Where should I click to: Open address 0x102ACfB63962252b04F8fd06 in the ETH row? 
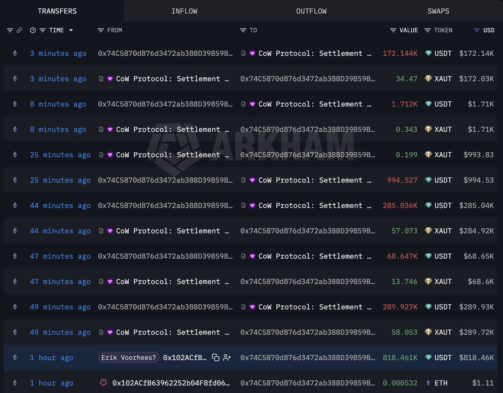(171, 383)
